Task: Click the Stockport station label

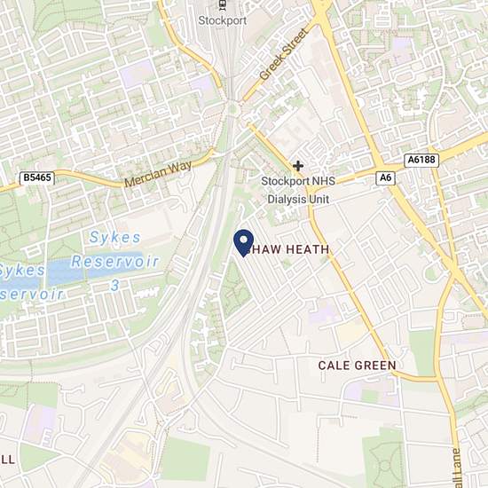Action: (x=222, y=21)
